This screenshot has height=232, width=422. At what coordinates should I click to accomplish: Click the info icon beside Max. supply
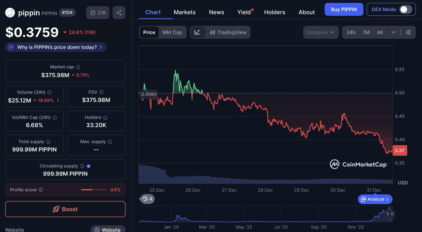pos(110,142)
